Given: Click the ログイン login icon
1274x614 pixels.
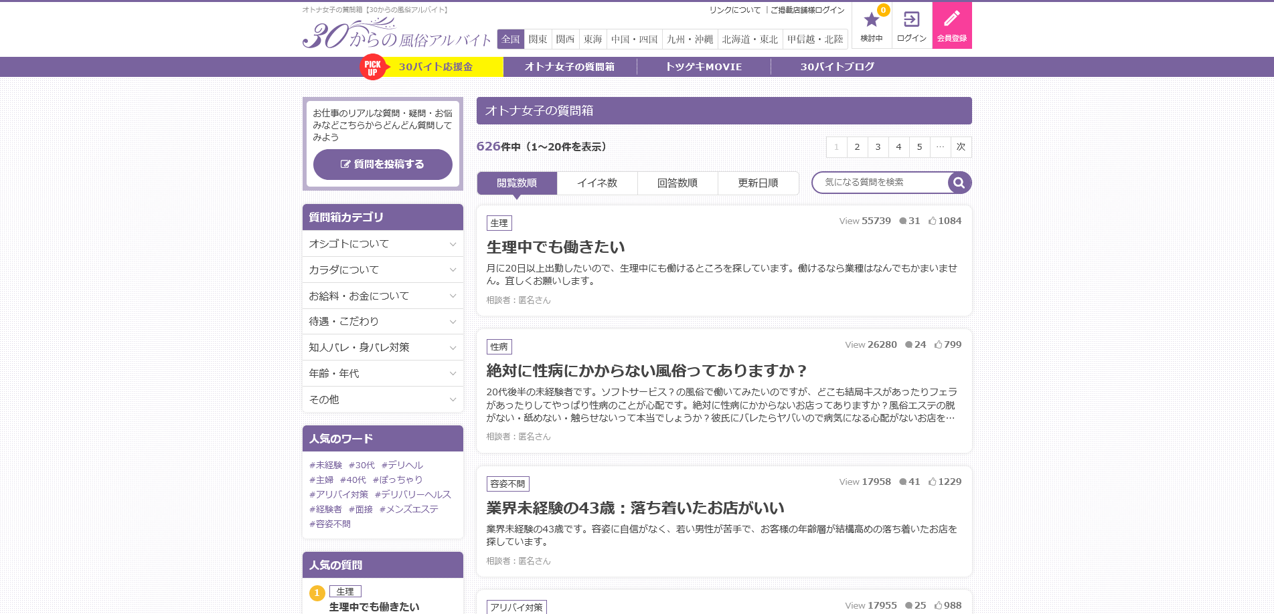Looking at the screenshot, I should point(912,25).
